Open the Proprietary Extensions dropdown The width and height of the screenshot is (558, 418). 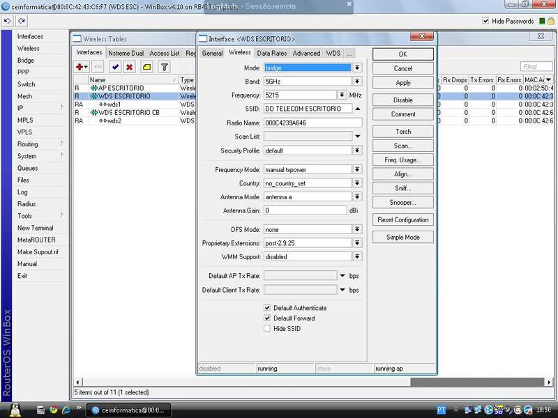[x=357, y=242]
